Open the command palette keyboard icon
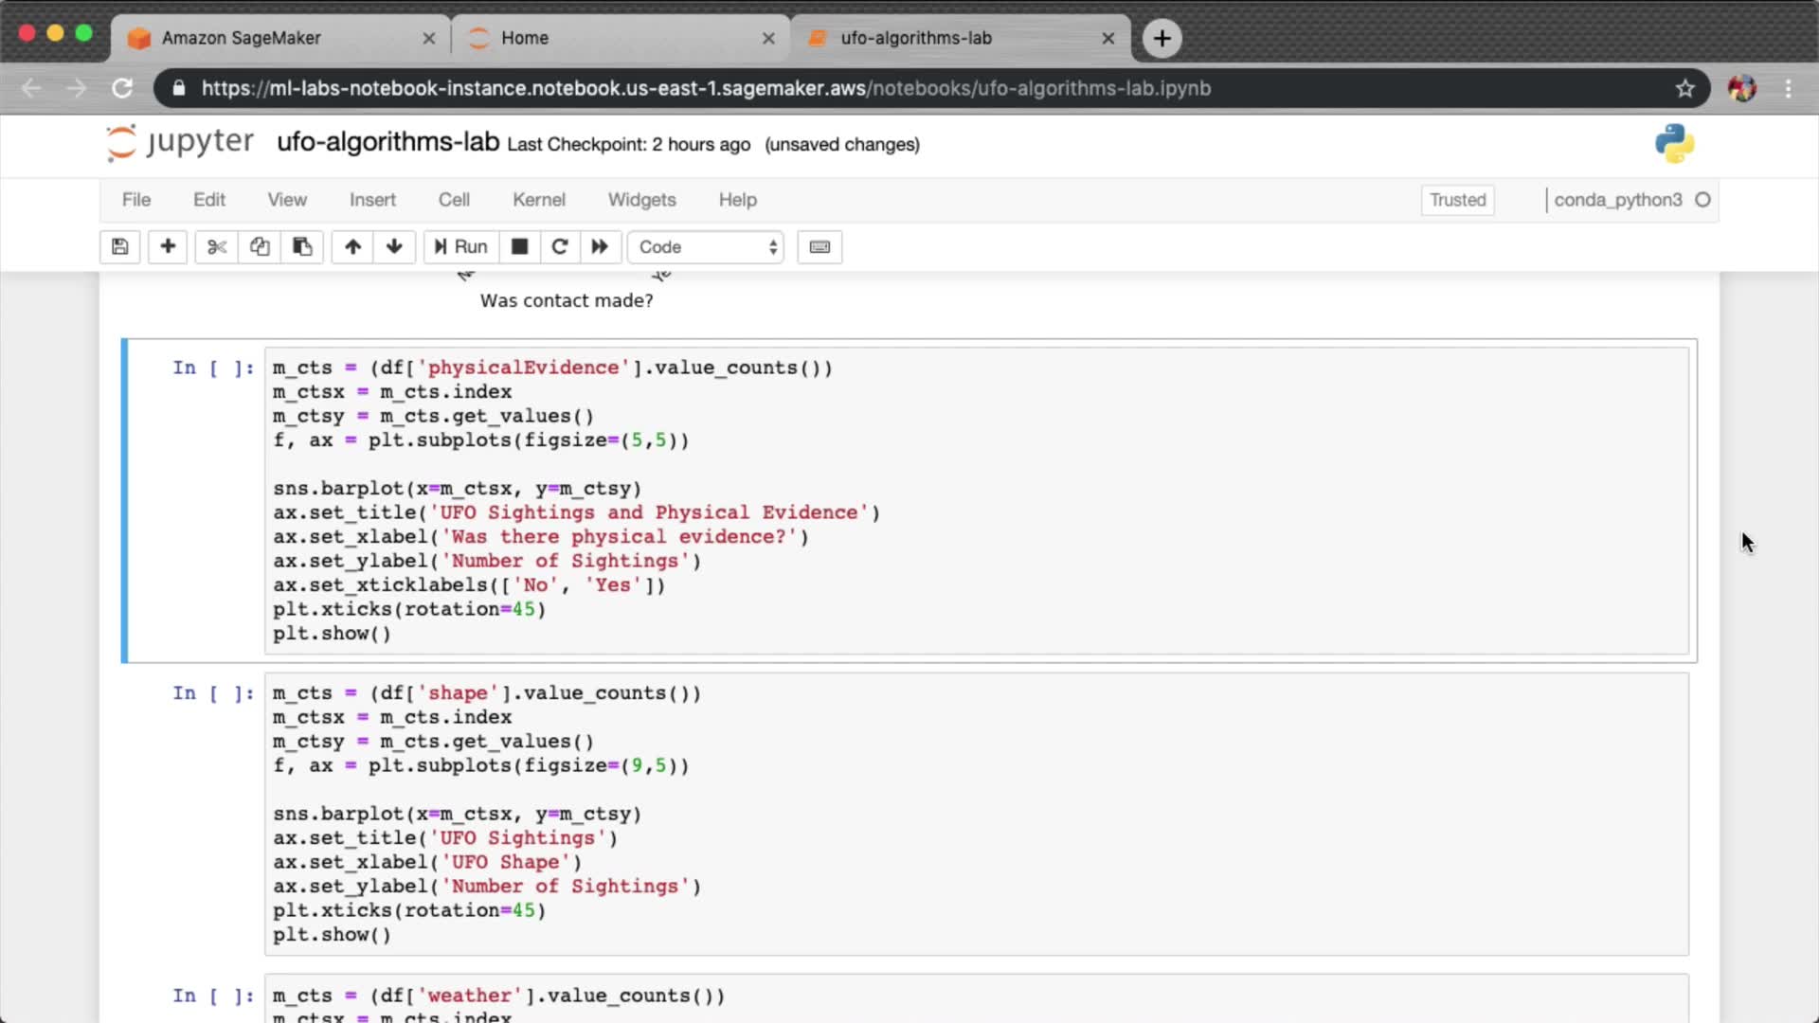The height and width of the screenshot is (1023, 1819). pyautogui.click(x=819, y=247)
